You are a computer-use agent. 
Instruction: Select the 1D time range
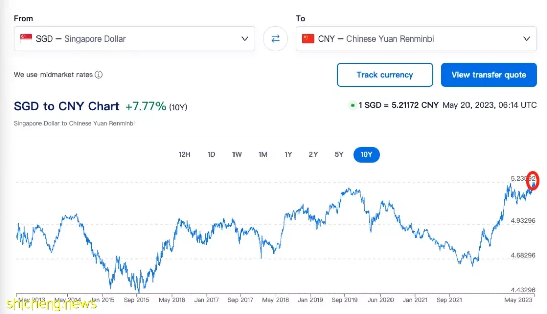tap(211, 154)
